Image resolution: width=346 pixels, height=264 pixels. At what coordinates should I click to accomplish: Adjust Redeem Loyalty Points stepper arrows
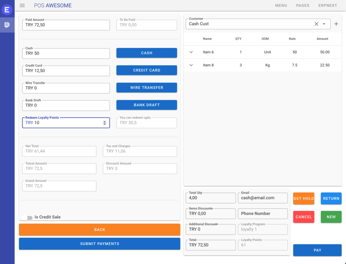104,123
